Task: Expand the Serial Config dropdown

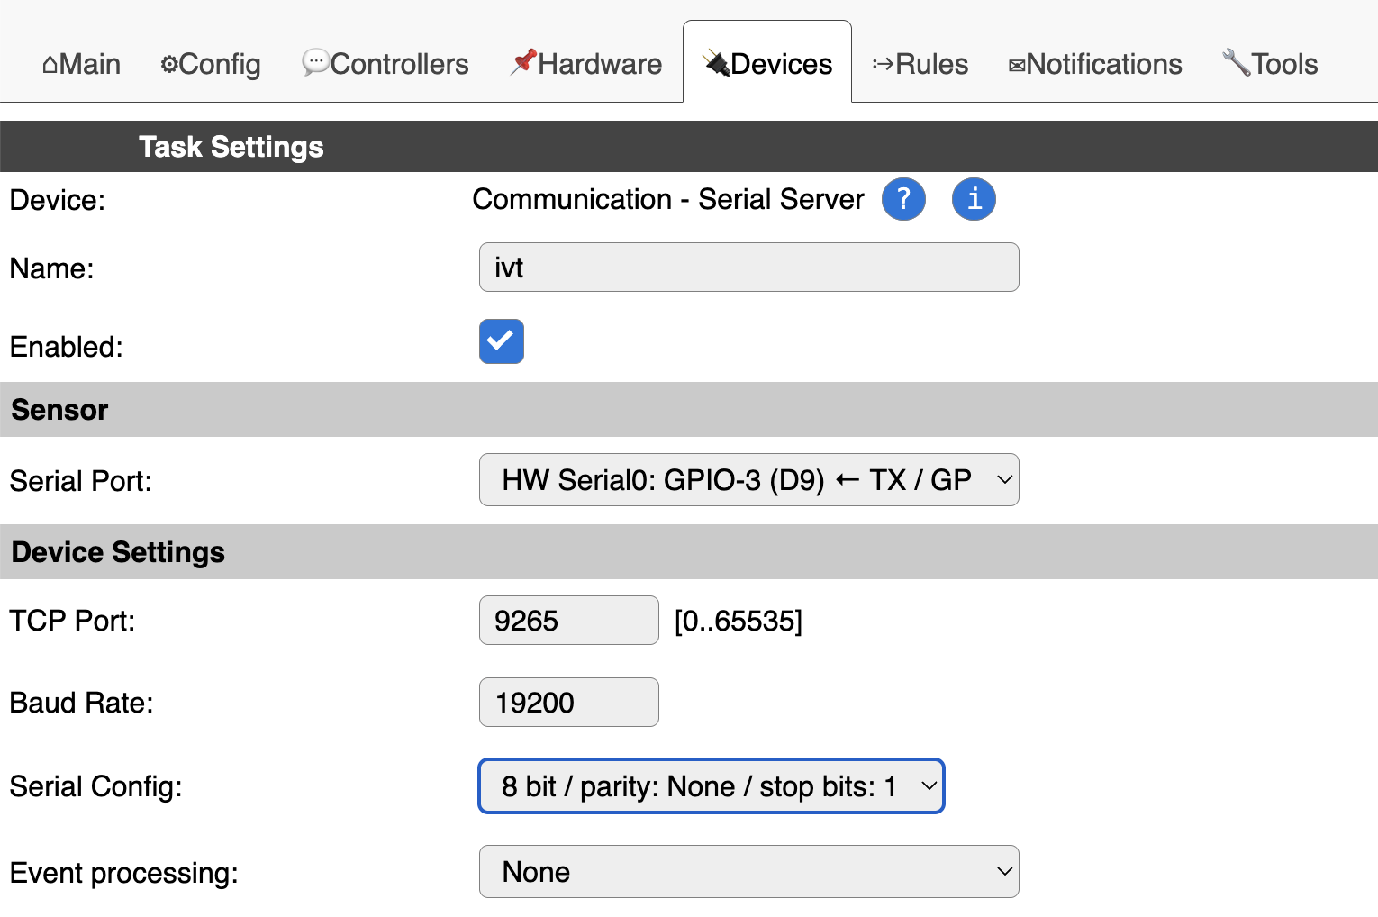Action: (711, 786)
